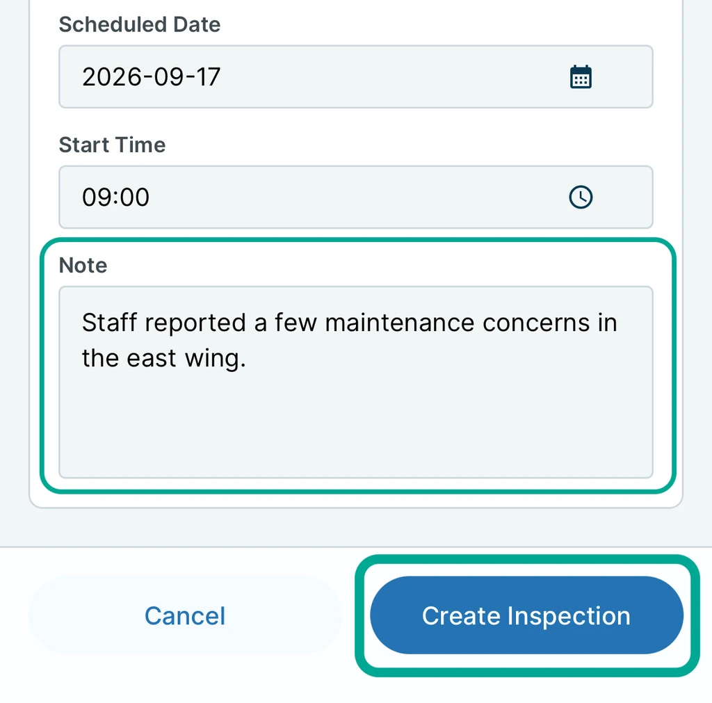This screenshot has width=712, height=703.
Task: Open the clock time picker icon
Action: (581, 197)
